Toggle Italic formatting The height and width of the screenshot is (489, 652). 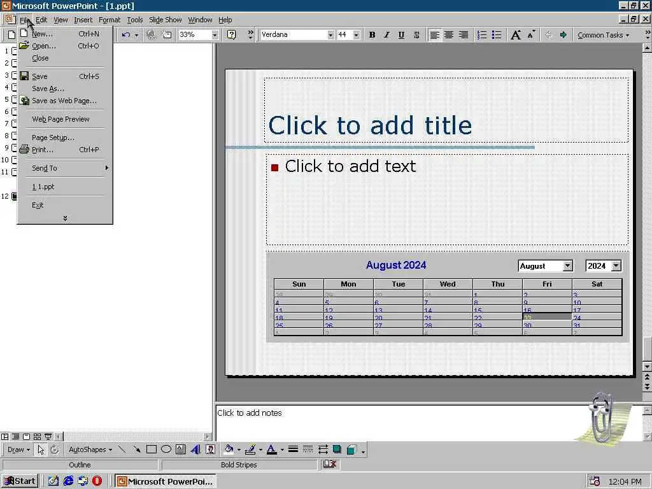(x=386, y=35)
